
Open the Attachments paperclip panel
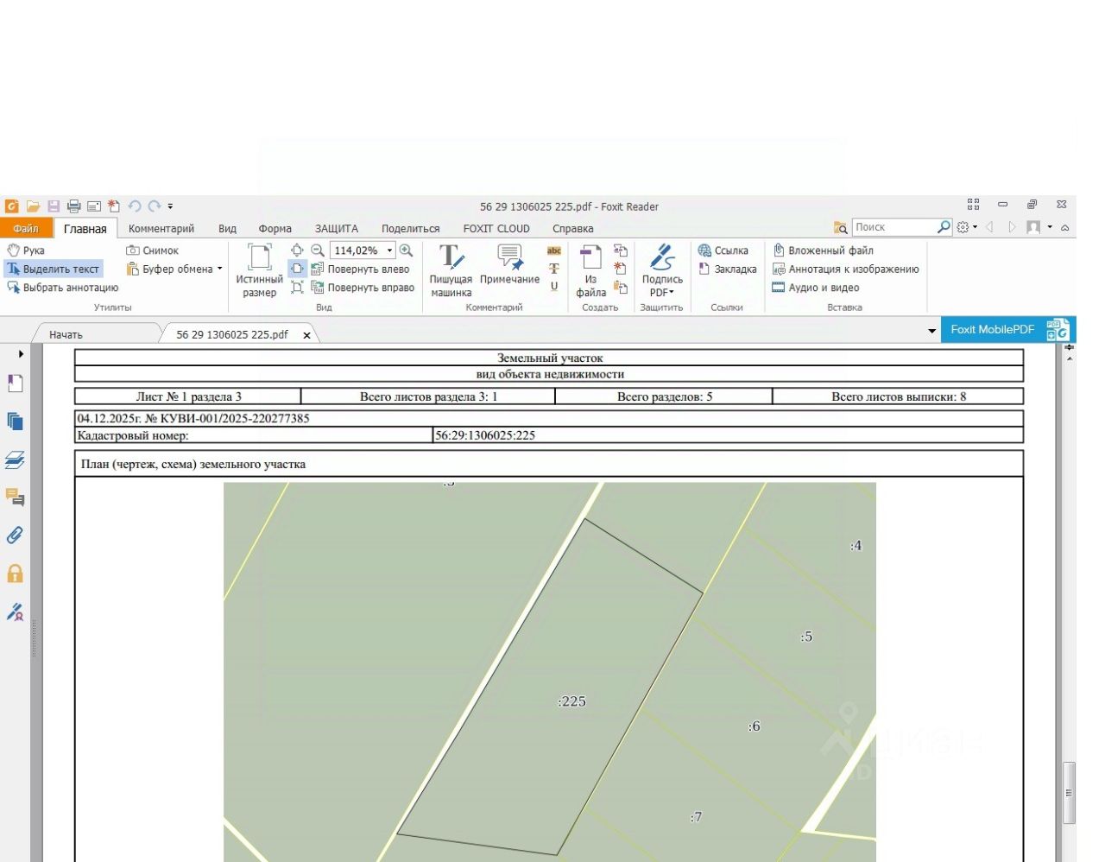15,536
